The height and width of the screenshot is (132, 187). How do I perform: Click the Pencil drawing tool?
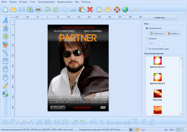[5, 86]
